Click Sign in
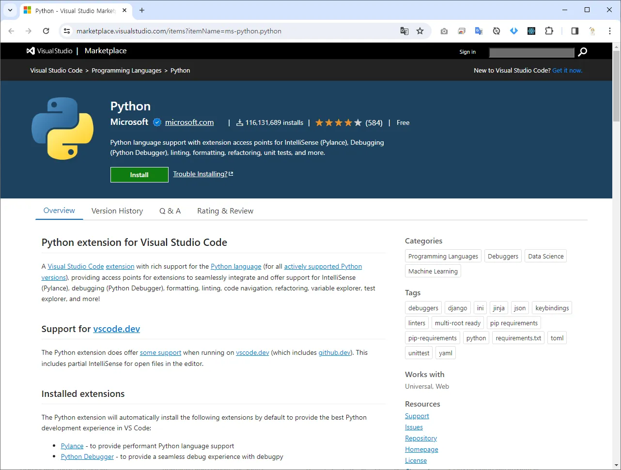 [x=467, y=52]
